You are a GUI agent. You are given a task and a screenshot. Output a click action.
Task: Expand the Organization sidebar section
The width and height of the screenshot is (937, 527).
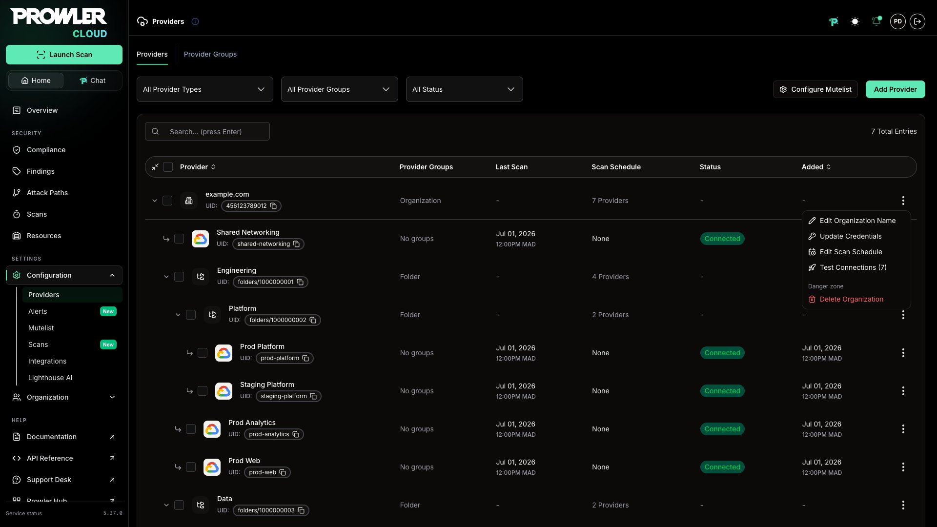[64, 397]
